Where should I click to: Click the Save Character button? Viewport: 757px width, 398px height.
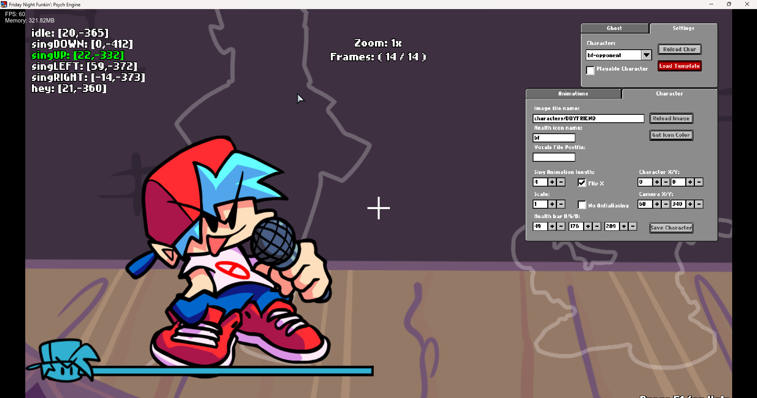671,228
